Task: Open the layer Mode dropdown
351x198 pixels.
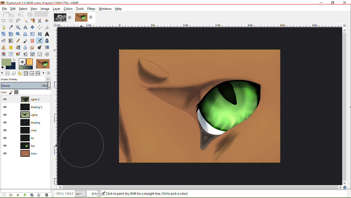Action: tap(48, 79)
